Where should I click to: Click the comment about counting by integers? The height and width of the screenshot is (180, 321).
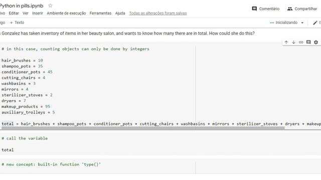coord(75,49)
